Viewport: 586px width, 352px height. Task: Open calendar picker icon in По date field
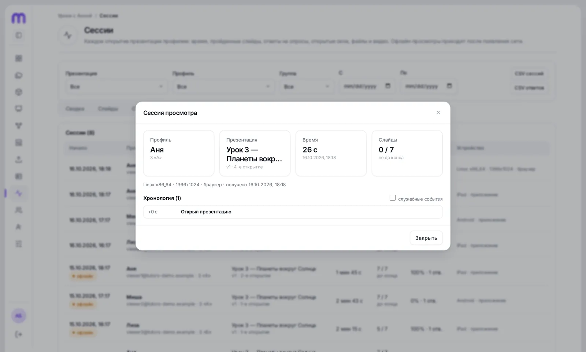pyautogui.click(x=449, y=86)
